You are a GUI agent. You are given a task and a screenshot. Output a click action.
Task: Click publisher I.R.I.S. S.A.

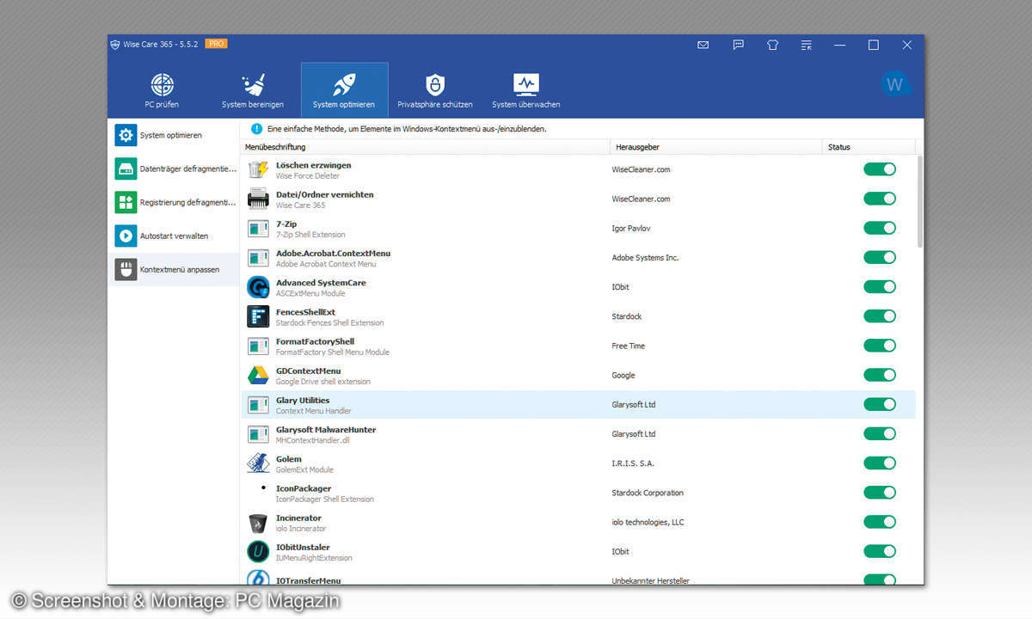tap(633, 463)
